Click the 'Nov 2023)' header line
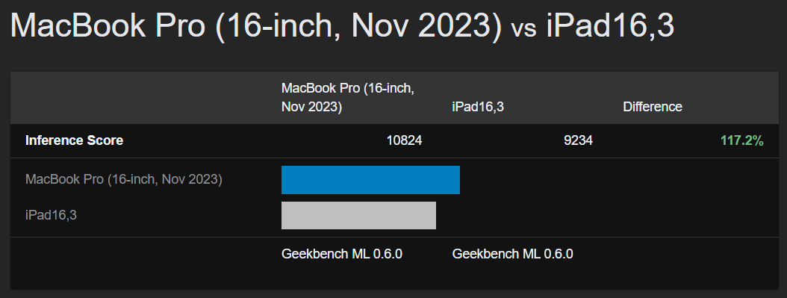Screen dimensions: 787x298 (x=311, y=108)
